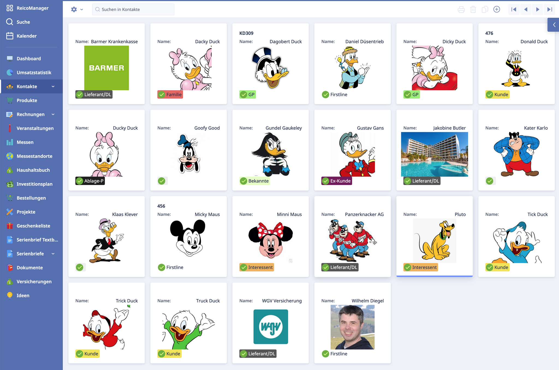Image resolution: width=559 pixels, height=370 pixels.
Task: Click the print icon in toolbar
Action: coord(461,10)
